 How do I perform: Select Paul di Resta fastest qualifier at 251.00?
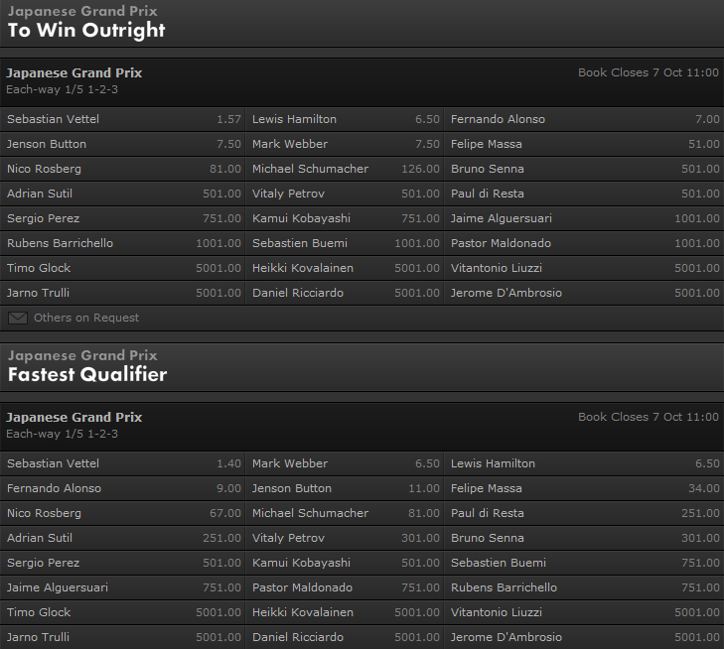(584, 514)
